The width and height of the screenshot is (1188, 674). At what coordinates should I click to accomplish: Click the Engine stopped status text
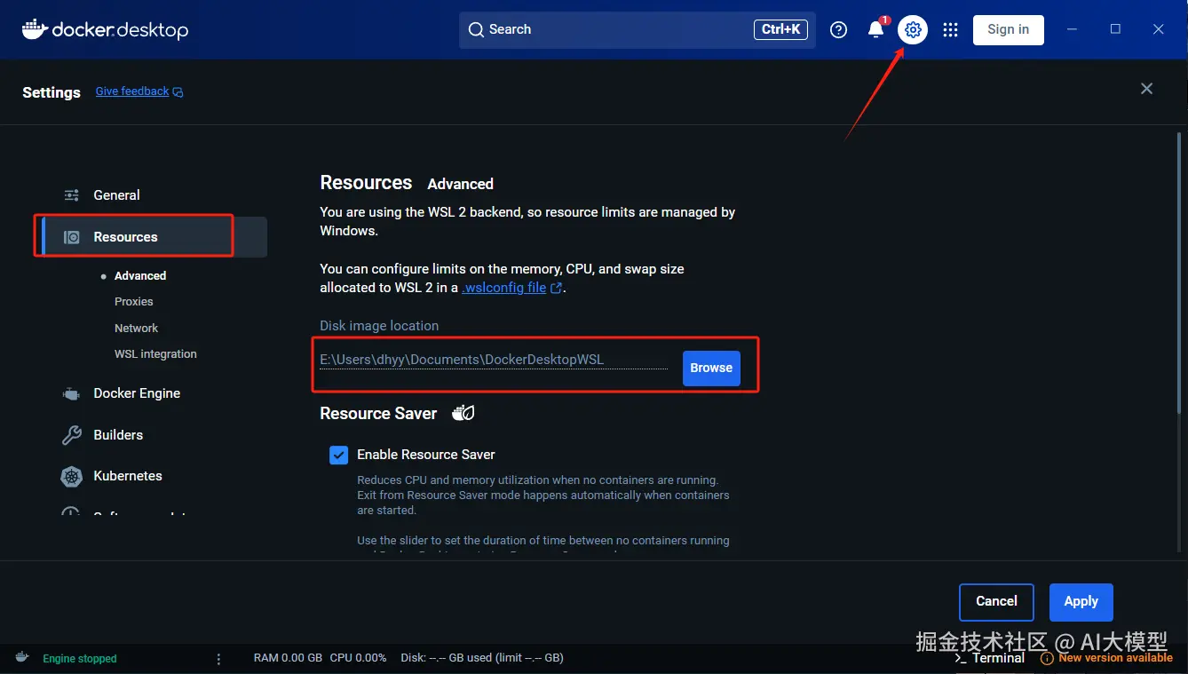(x=80, y=659)
